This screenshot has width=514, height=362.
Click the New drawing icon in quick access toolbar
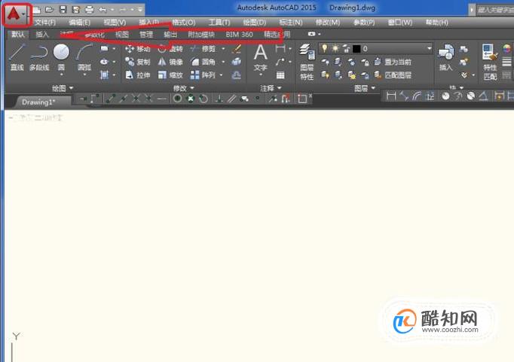(37, 10)
